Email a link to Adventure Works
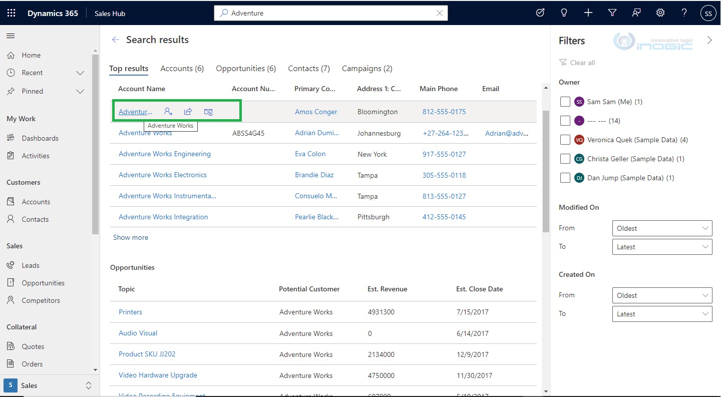 [x=208, y=112]
